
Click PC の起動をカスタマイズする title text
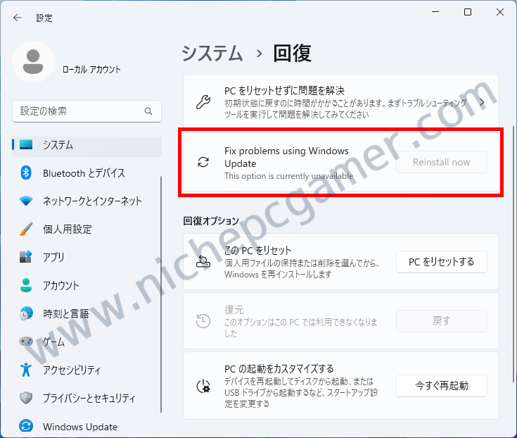click(279, 368)
